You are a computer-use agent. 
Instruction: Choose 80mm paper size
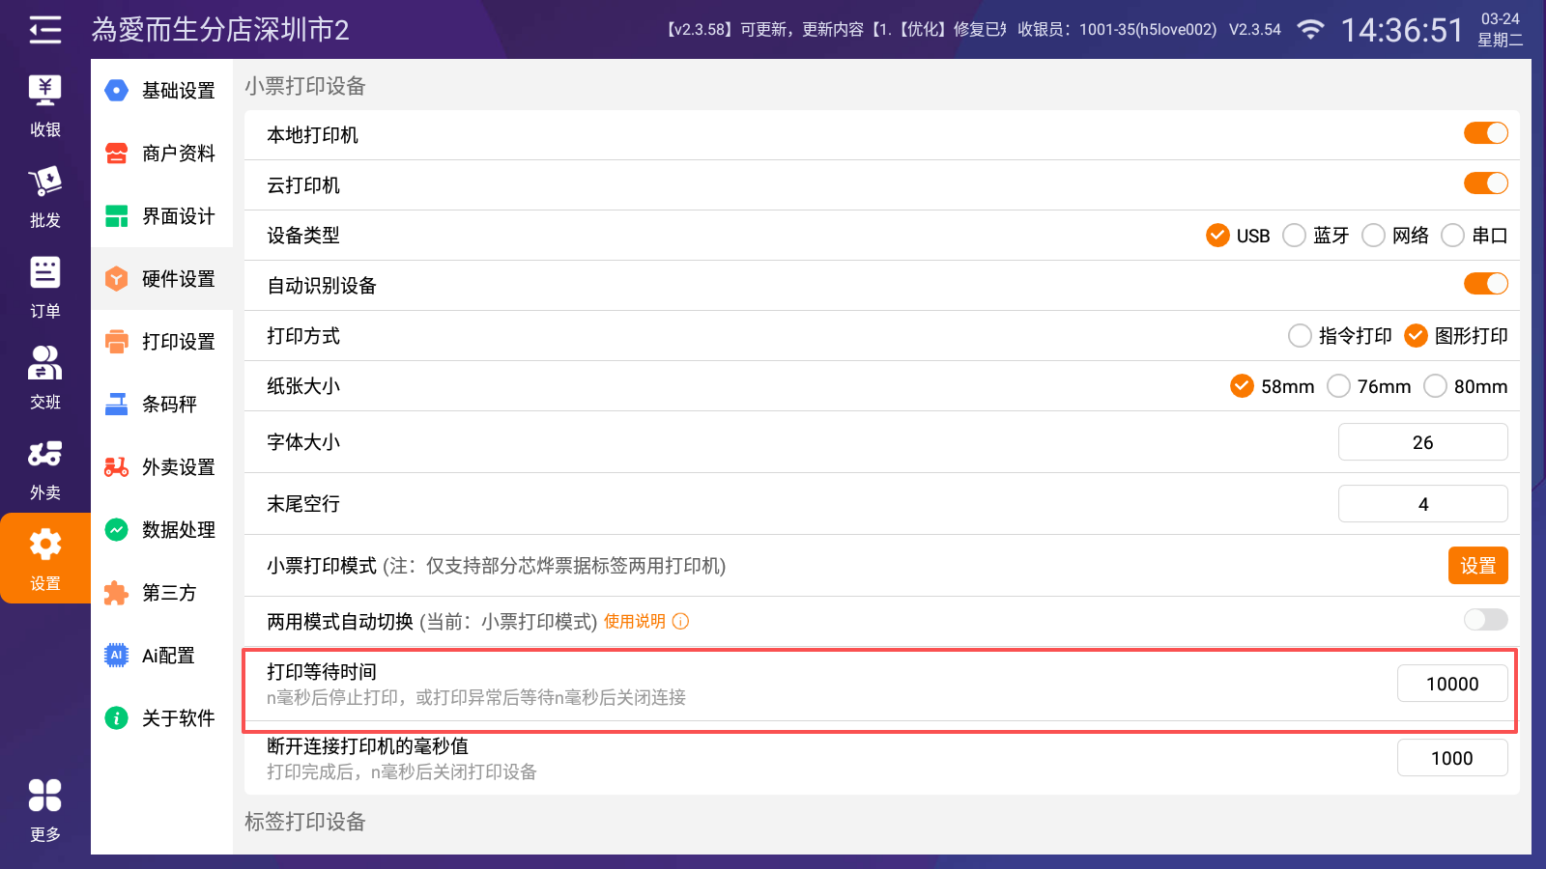pos(1436,386)
